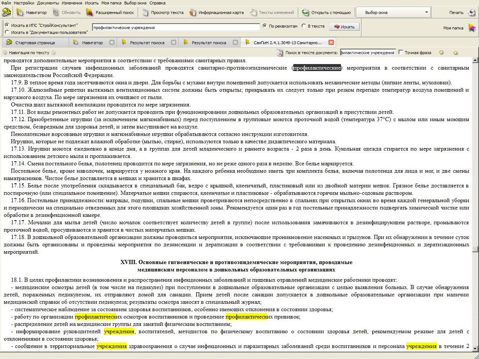Open the Искать menu
The width and height of the screenshot is (479, 359).
(x=92, y=3)
